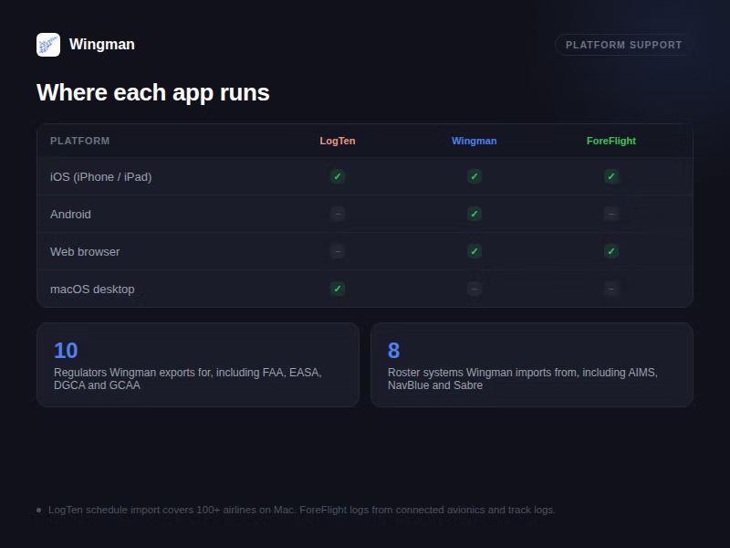
Task: Click the 'Regulators Wingman exports for' description
Action: pyautogui.click(x=188, y=379)
